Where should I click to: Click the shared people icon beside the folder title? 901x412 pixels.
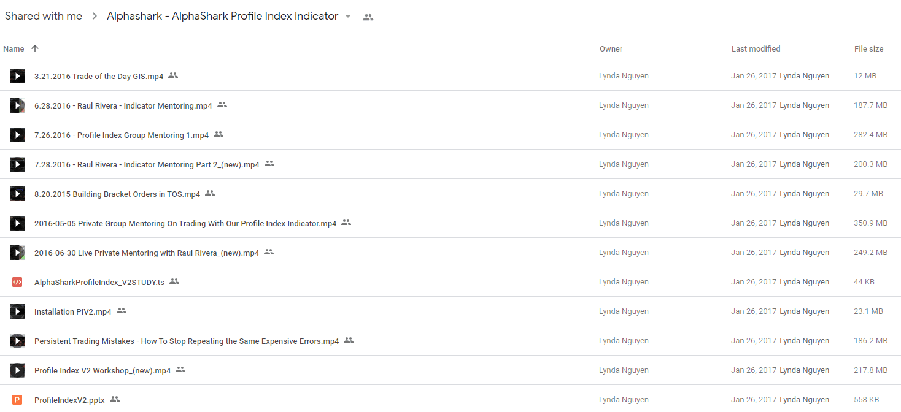point(368,17)
